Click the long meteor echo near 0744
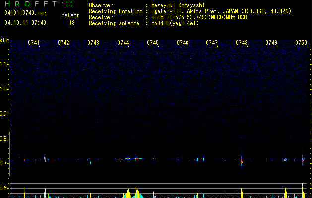The height and width of the screenshot is (198, 312). (132, 159)
